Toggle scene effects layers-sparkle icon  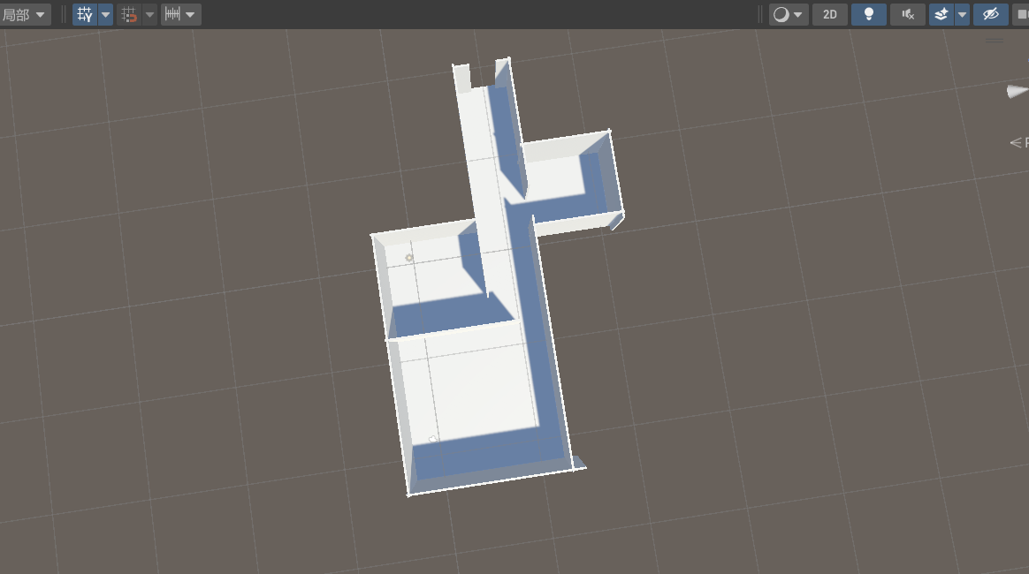tap(941, 14)
